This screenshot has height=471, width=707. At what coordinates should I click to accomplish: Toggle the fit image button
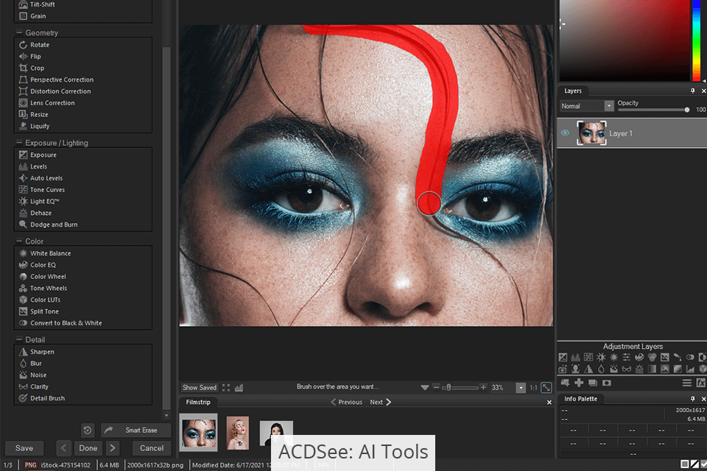546,388
